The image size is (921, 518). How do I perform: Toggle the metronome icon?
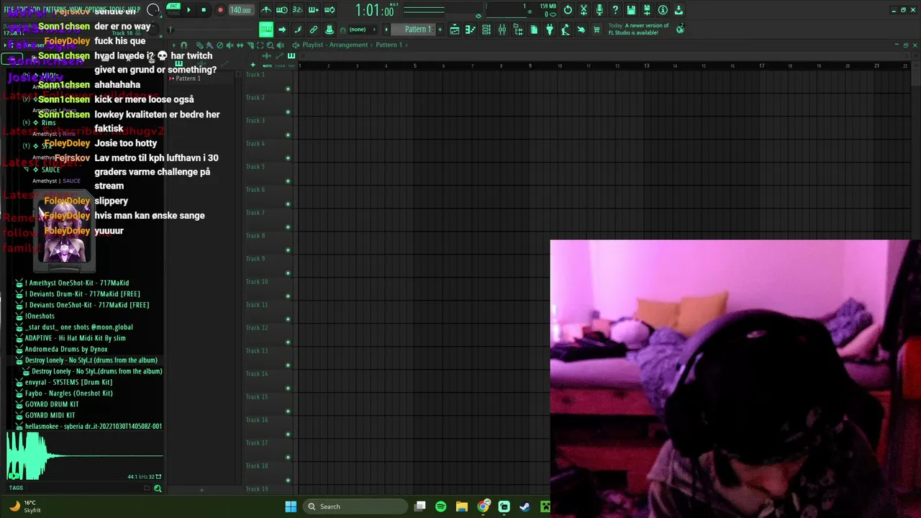[x=267, y=10]
